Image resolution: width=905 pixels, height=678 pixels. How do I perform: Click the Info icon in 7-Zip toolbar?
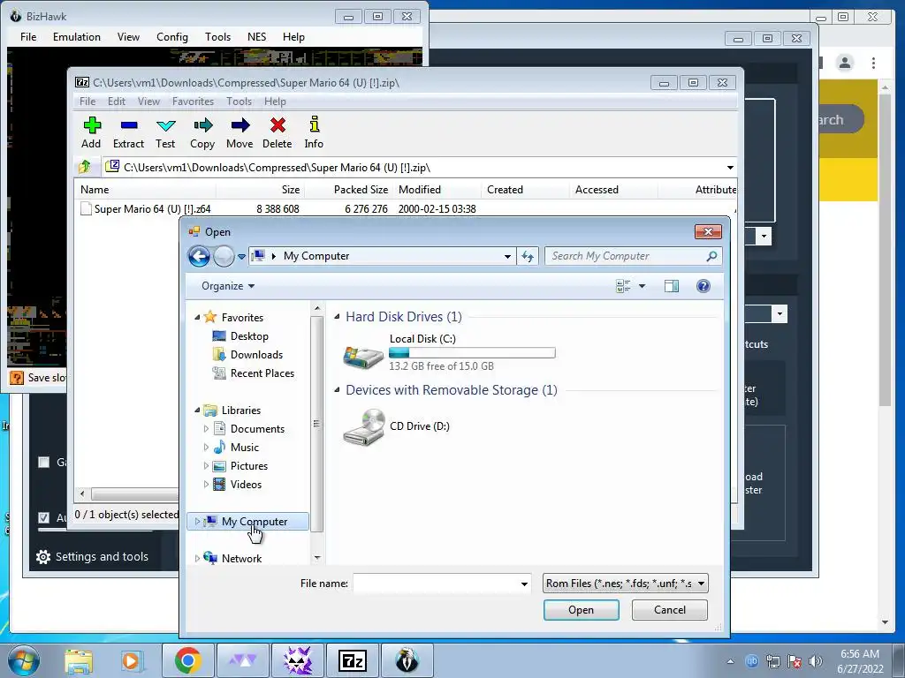(314, 124)
